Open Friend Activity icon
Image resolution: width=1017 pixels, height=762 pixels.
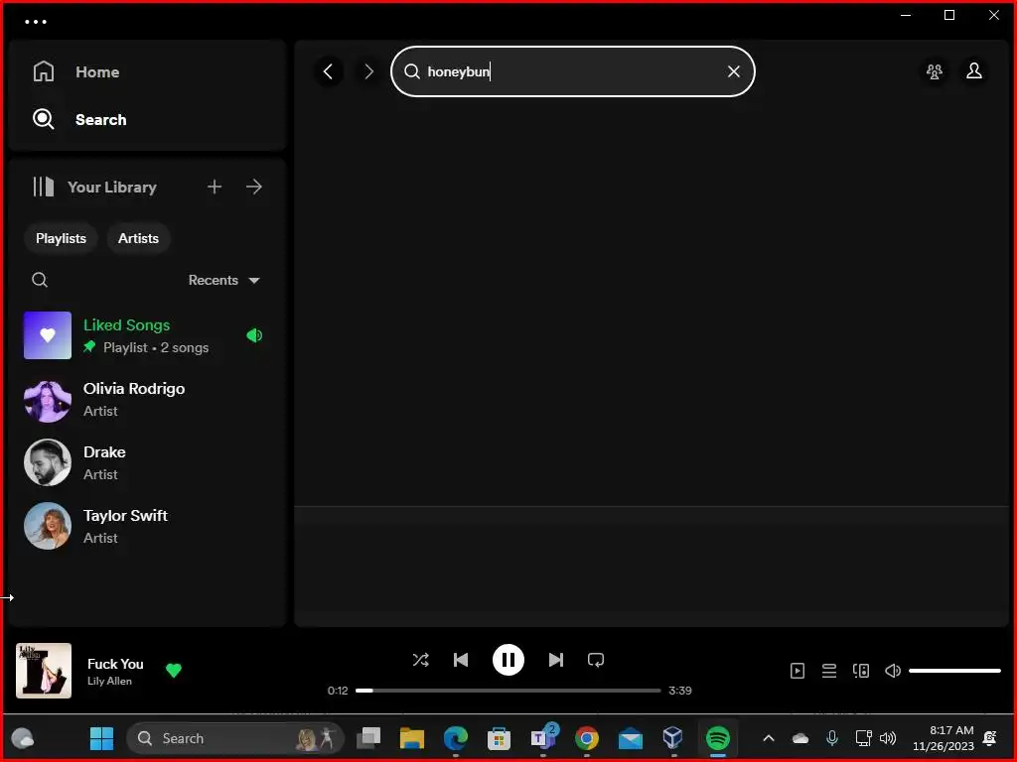(x=935, y=71)
